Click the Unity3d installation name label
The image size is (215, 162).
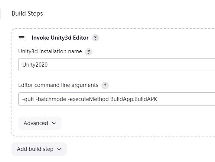[50, 51]
